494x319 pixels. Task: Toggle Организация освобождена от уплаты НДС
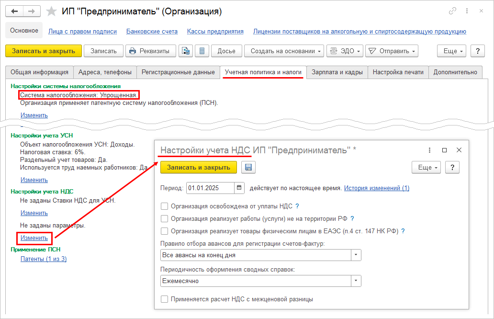click(x=164, y=206)
